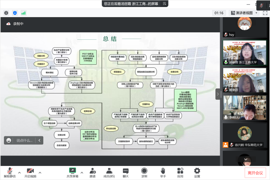Unmute microphone with 解除静音 button

9,173
